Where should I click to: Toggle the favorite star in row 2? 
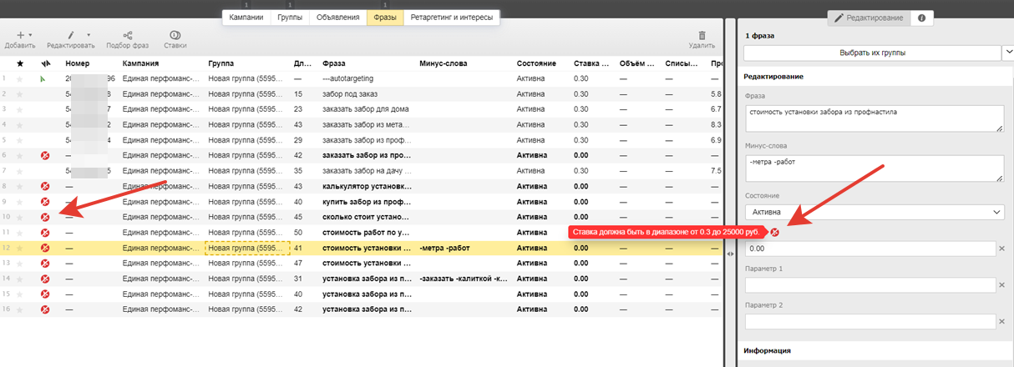[x=20, y=93]
